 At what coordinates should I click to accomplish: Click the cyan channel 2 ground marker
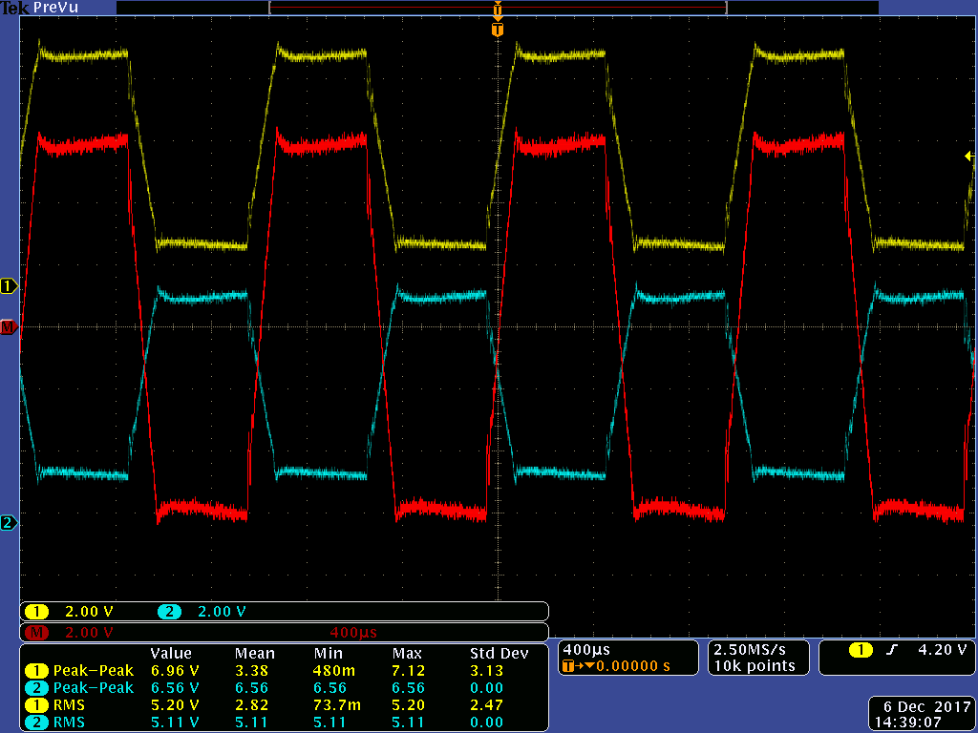(10, 523)
